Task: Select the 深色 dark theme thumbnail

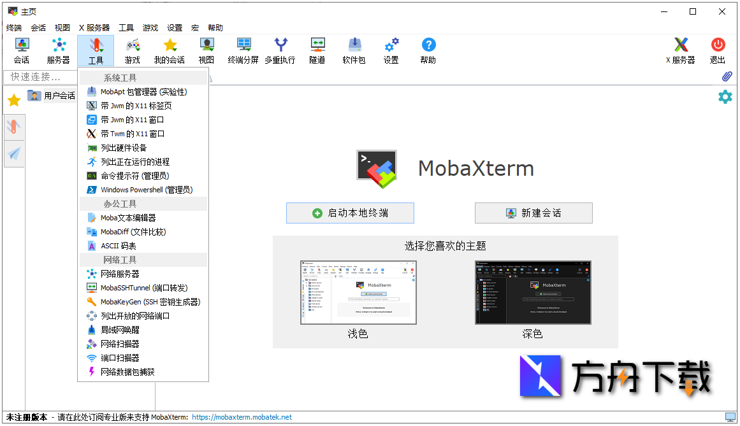Action: (x=532, y=293)
